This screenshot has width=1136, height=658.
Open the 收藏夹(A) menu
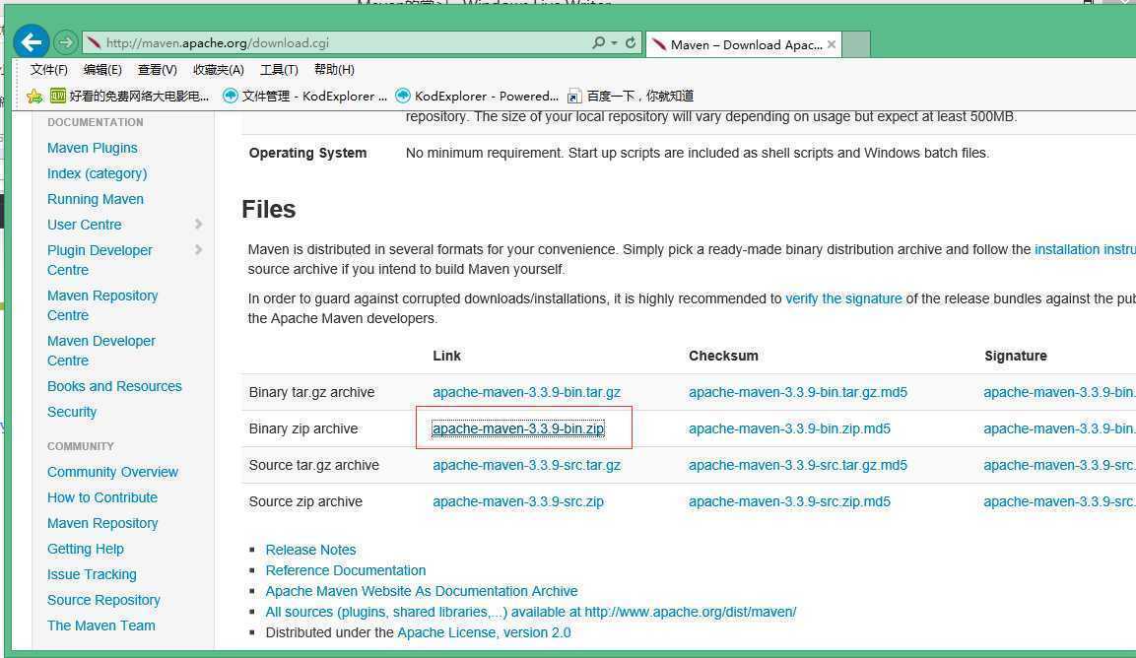tap(218, 70)
